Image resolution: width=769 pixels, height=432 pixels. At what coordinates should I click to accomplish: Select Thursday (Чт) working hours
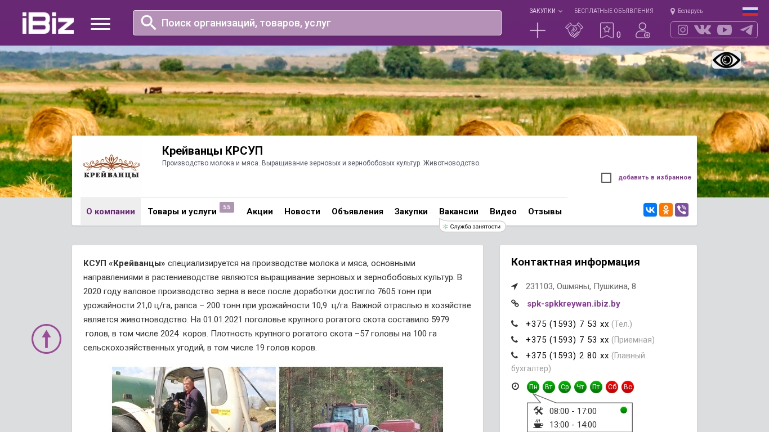[580, 387]
